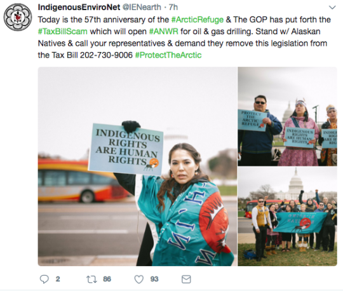343x291 pixels.
Task: Open the photo of protesters with signs
Action: tap(288, 116)
